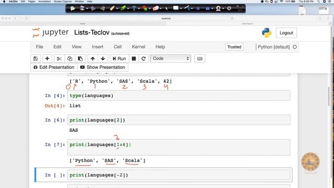Select the Text tool in Ink2Go toolbar
The width and height of the screenshot is (334, 188).
click(x=134, y=8)
